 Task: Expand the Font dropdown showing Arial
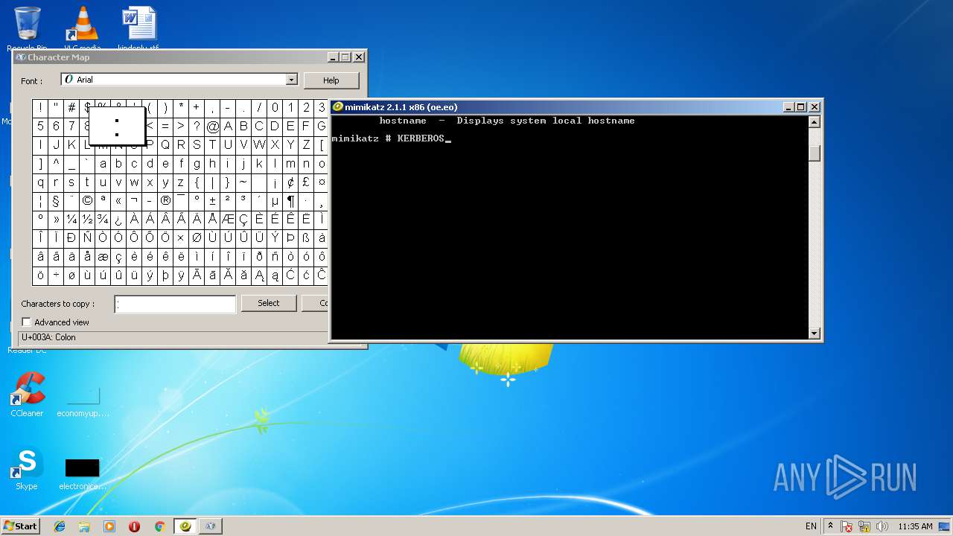coord(292,80)
